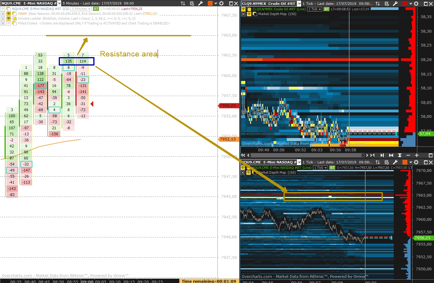Click the CLQ9.NYMEX Crude Oil #RT (Line) label
Viewport: 434px width, 283px height.
point(279,9)
